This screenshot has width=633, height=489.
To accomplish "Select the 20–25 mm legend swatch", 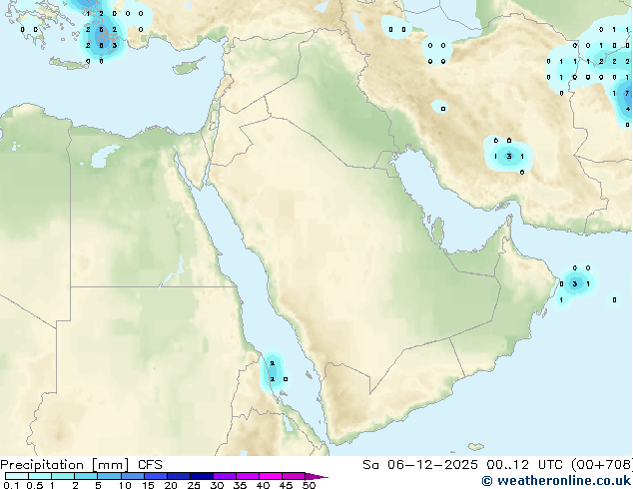I will tap(179, 476).
